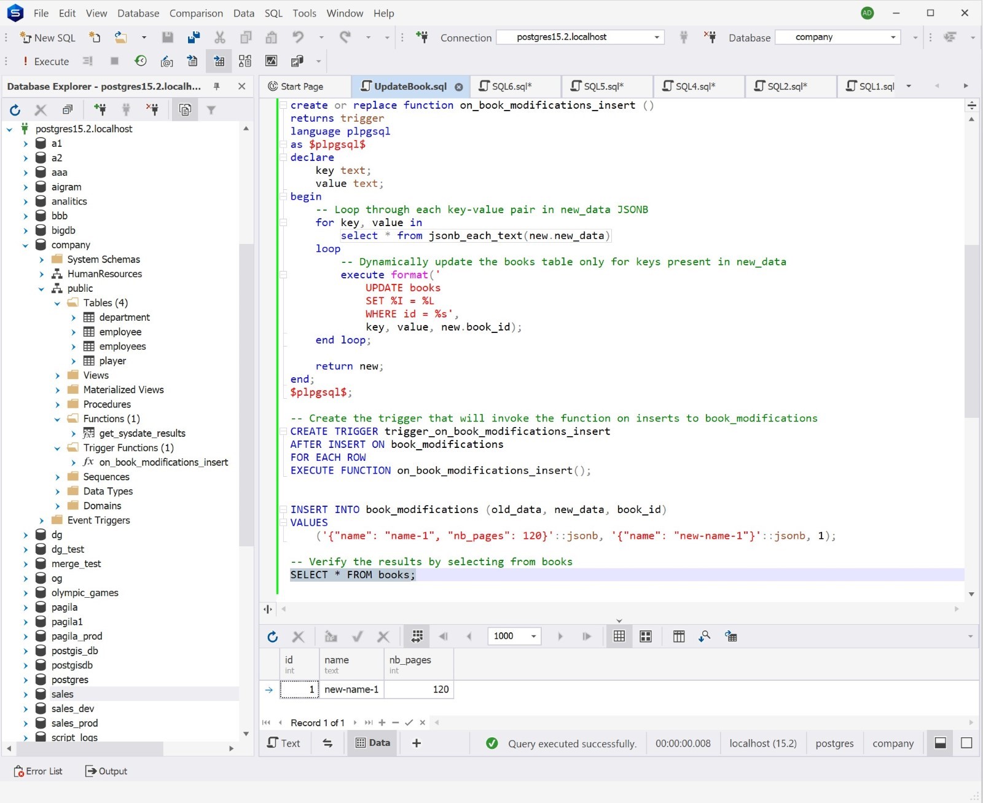983x803 pixels.
Task: Click the Visible Columns icon
Action: click(x=679, y=637)
